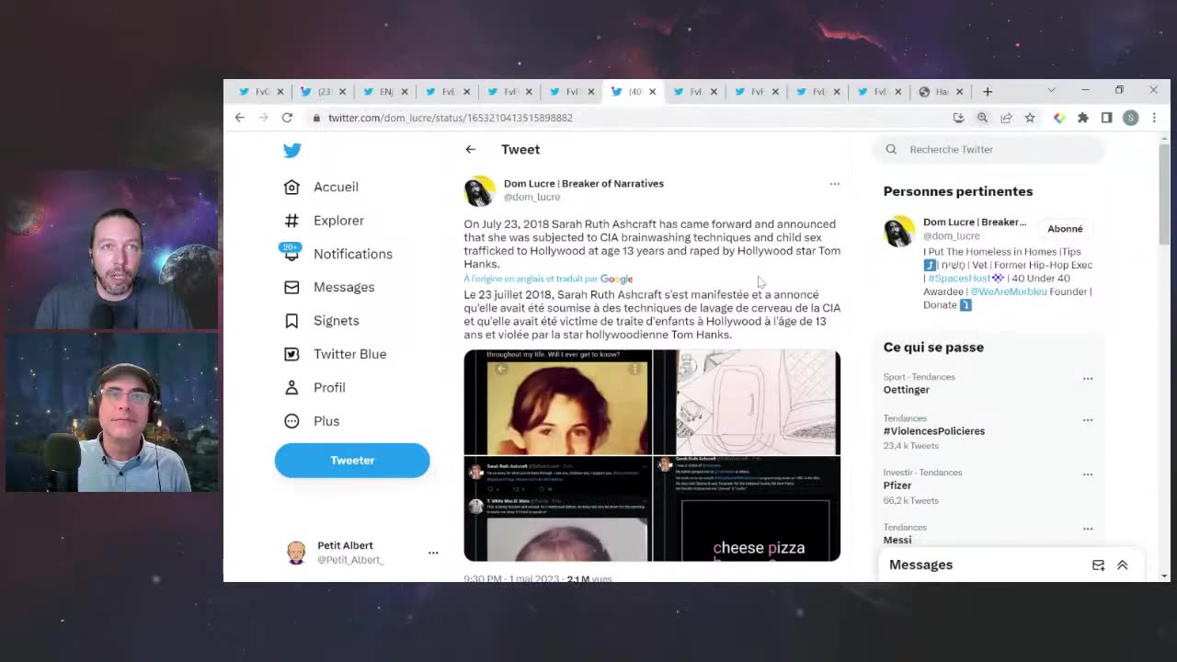The height and width of the screenshot is (662, 1177).
Task: Open the Chrome profile S avatar
Action: point(1131,118)
